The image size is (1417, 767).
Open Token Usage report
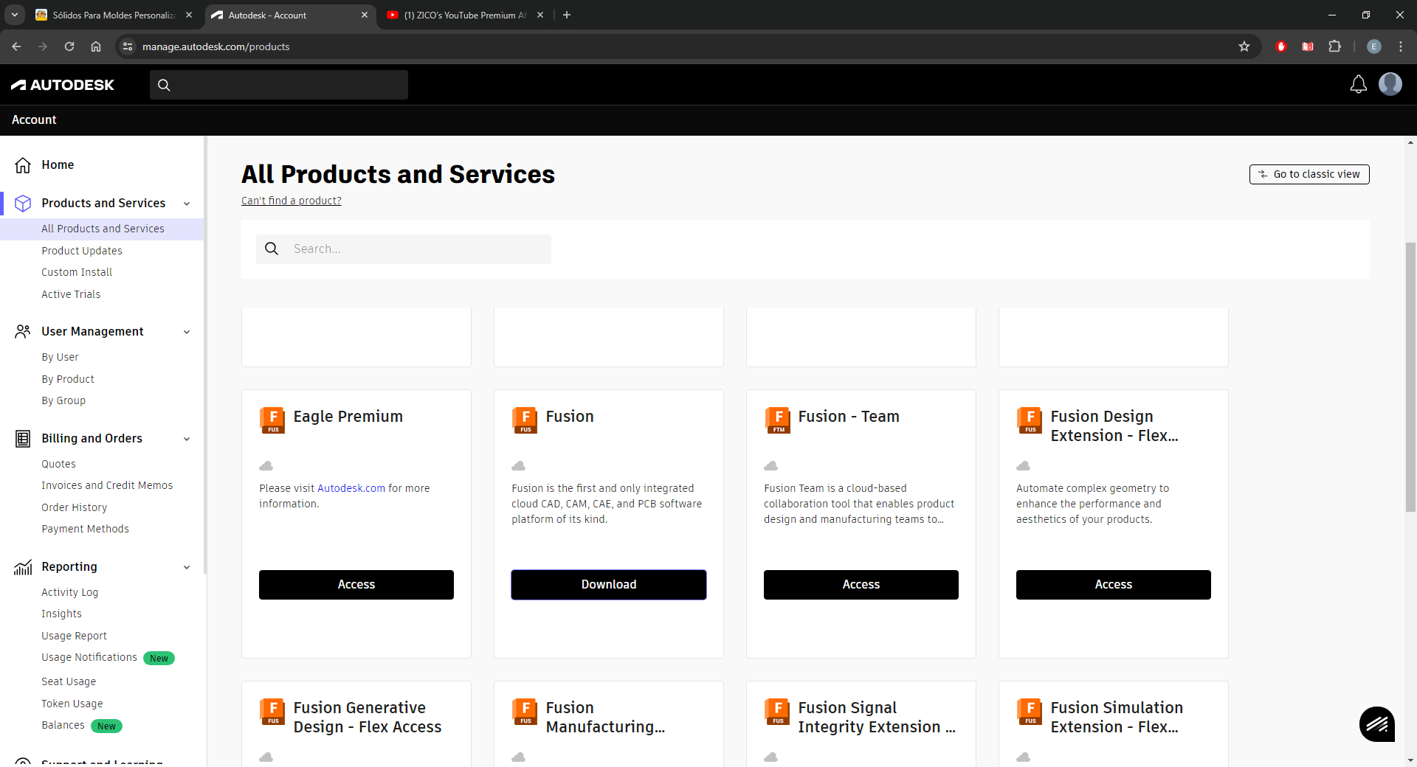(x=72, y=704)
